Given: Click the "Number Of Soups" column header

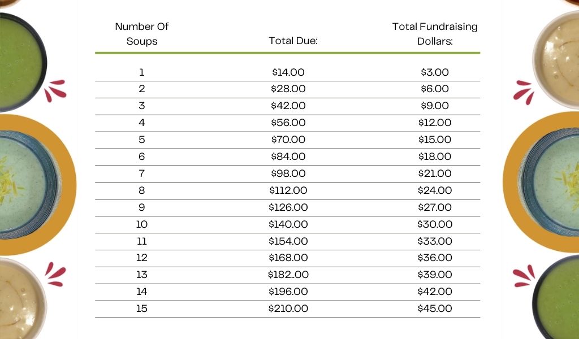Looking at the screenshot, I should click(142, 34).
